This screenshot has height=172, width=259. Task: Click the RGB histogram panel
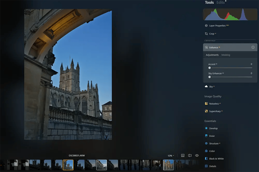230,14
